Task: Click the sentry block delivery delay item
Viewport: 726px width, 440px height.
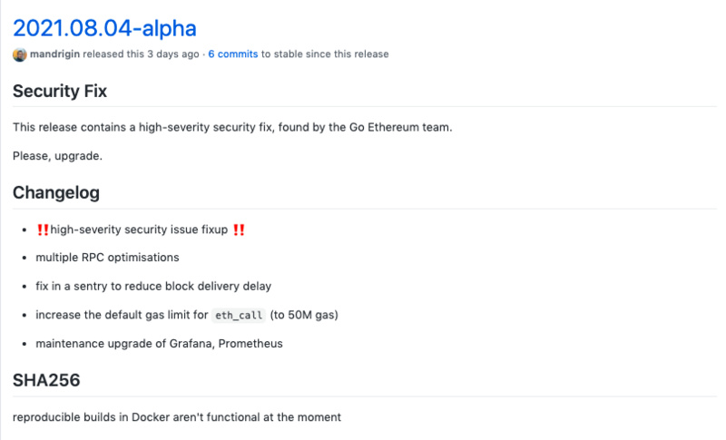Action: 153,286
